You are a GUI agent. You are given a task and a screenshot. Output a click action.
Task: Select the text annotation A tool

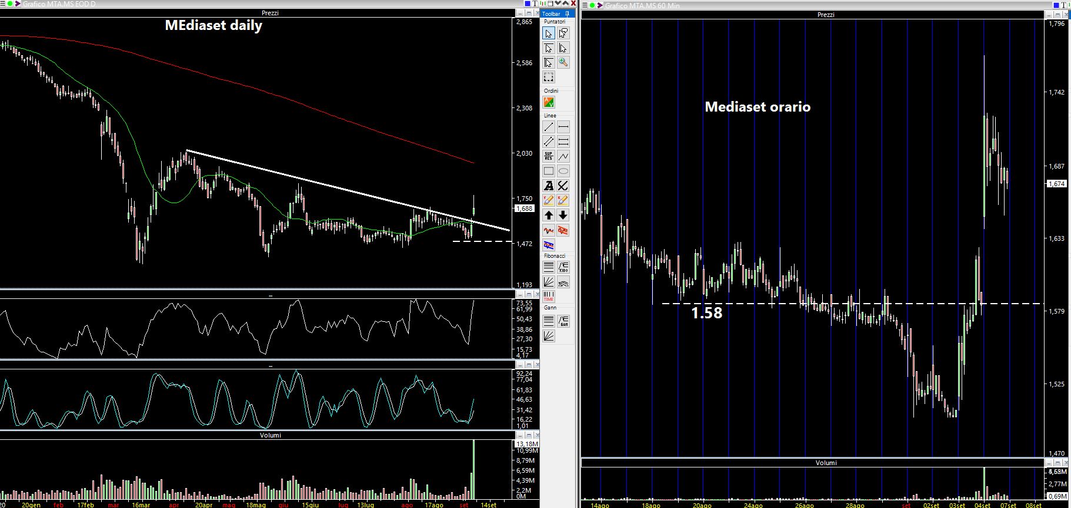coord(548,186)
